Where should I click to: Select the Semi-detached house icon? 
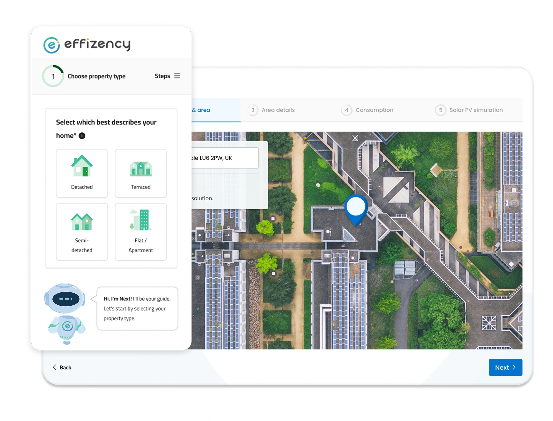[x=82, y=222]
